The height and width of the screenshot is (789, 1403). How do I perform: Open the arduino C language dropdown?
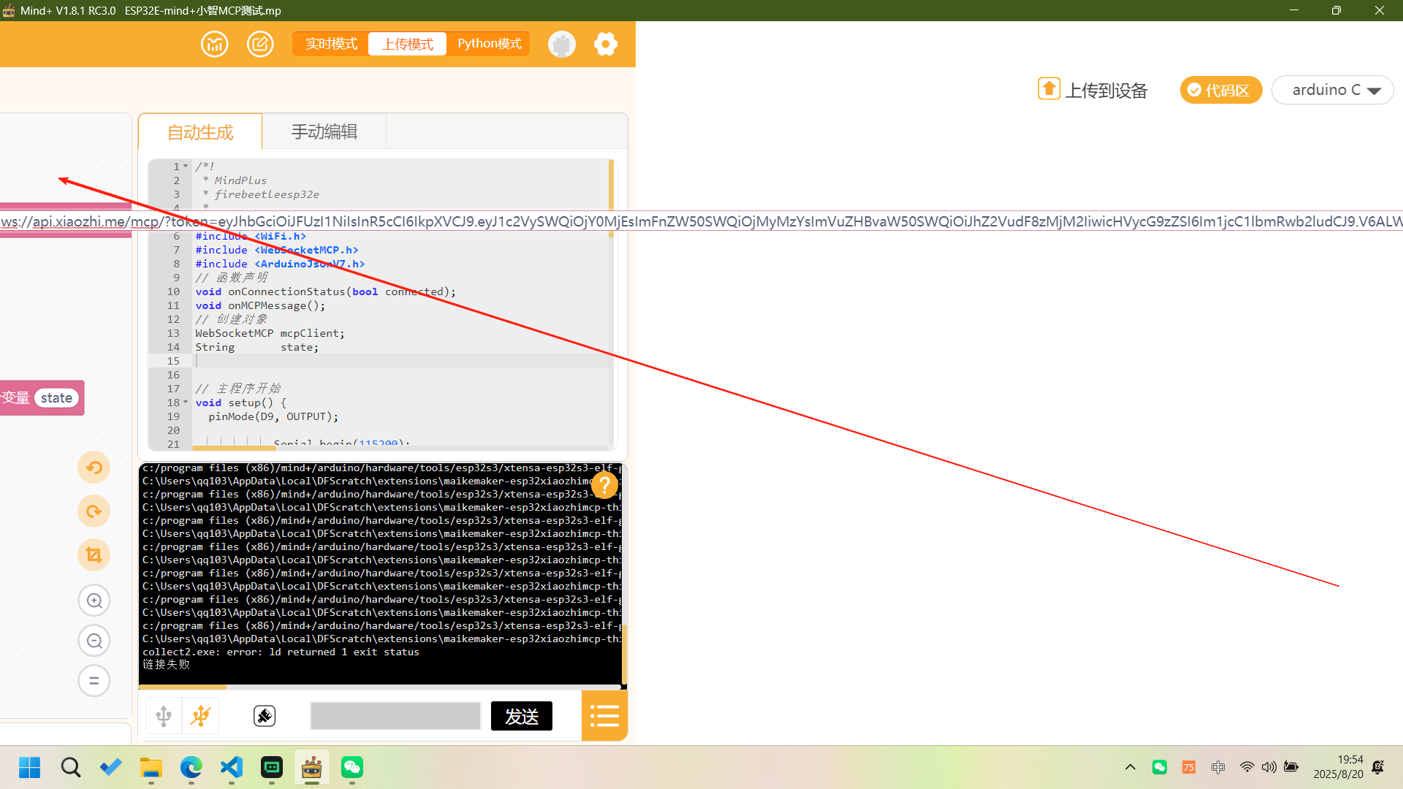(x=1333, y=90)
